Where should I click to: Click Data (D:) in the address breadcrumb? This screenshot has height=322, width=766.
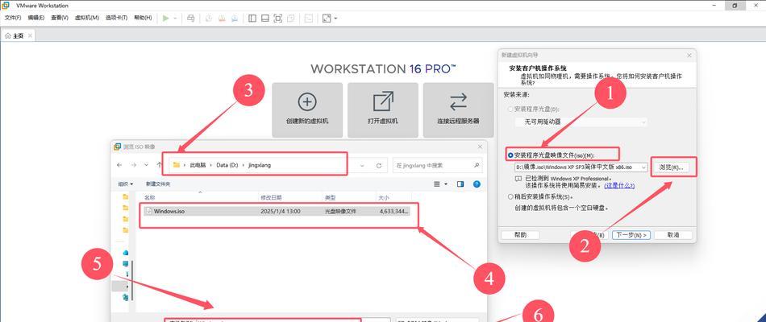[x=227, y=165]
